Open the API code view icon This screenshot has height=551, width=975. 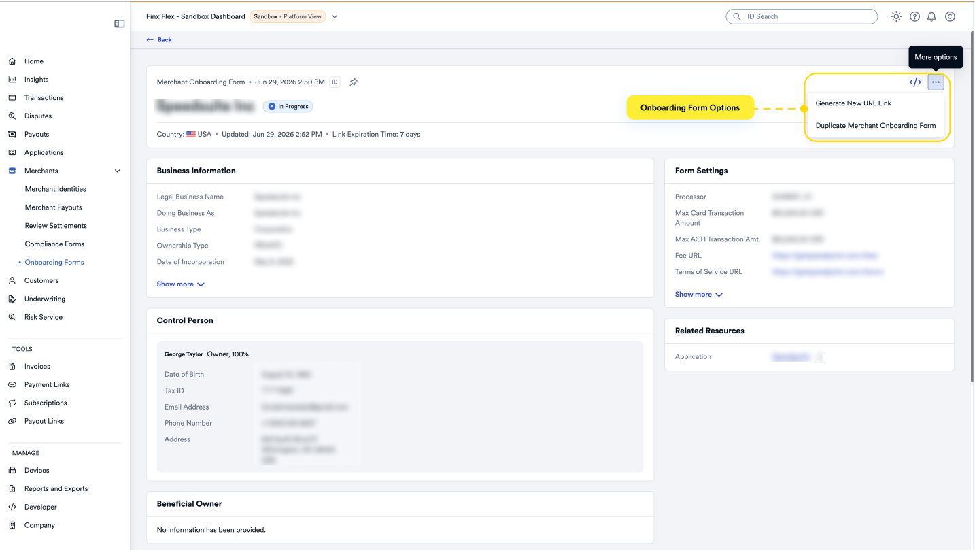(x=915, y=82)
